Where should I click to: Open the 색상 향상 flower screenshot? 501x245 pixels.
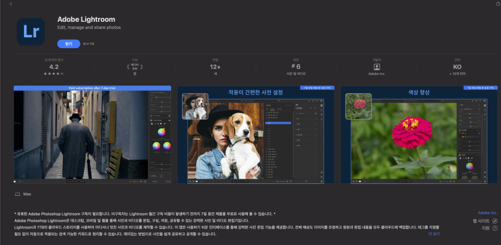(x=419, y=134)
